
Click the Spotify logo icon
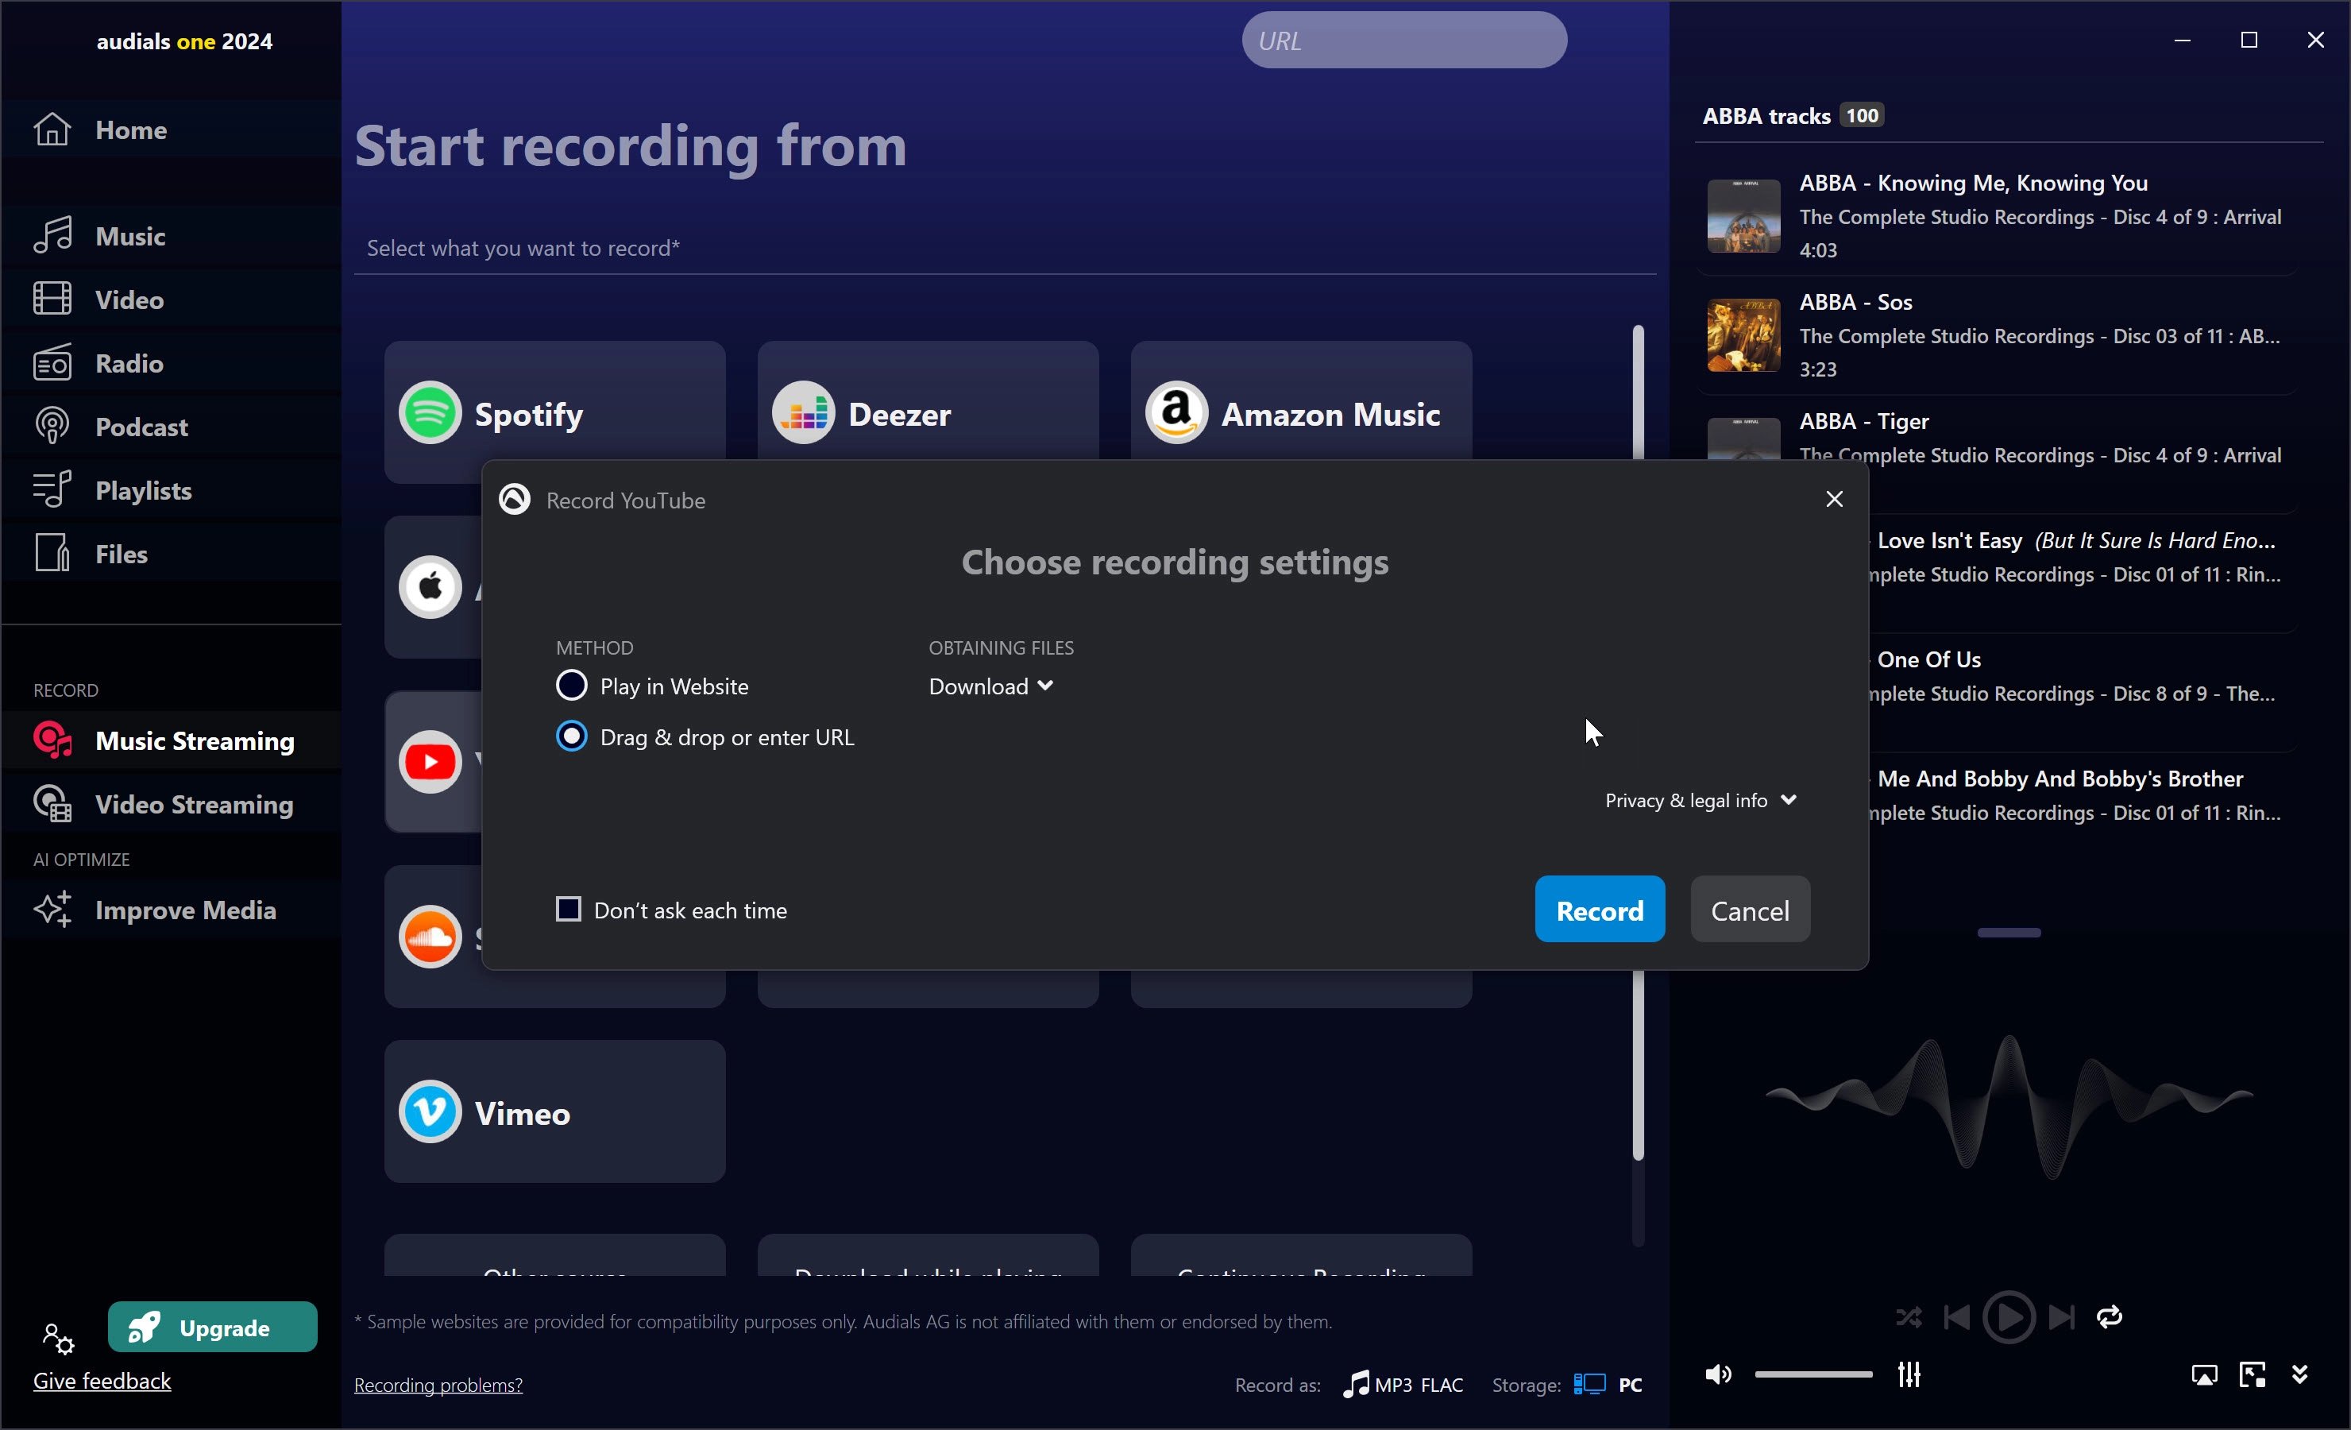point(430,413)
